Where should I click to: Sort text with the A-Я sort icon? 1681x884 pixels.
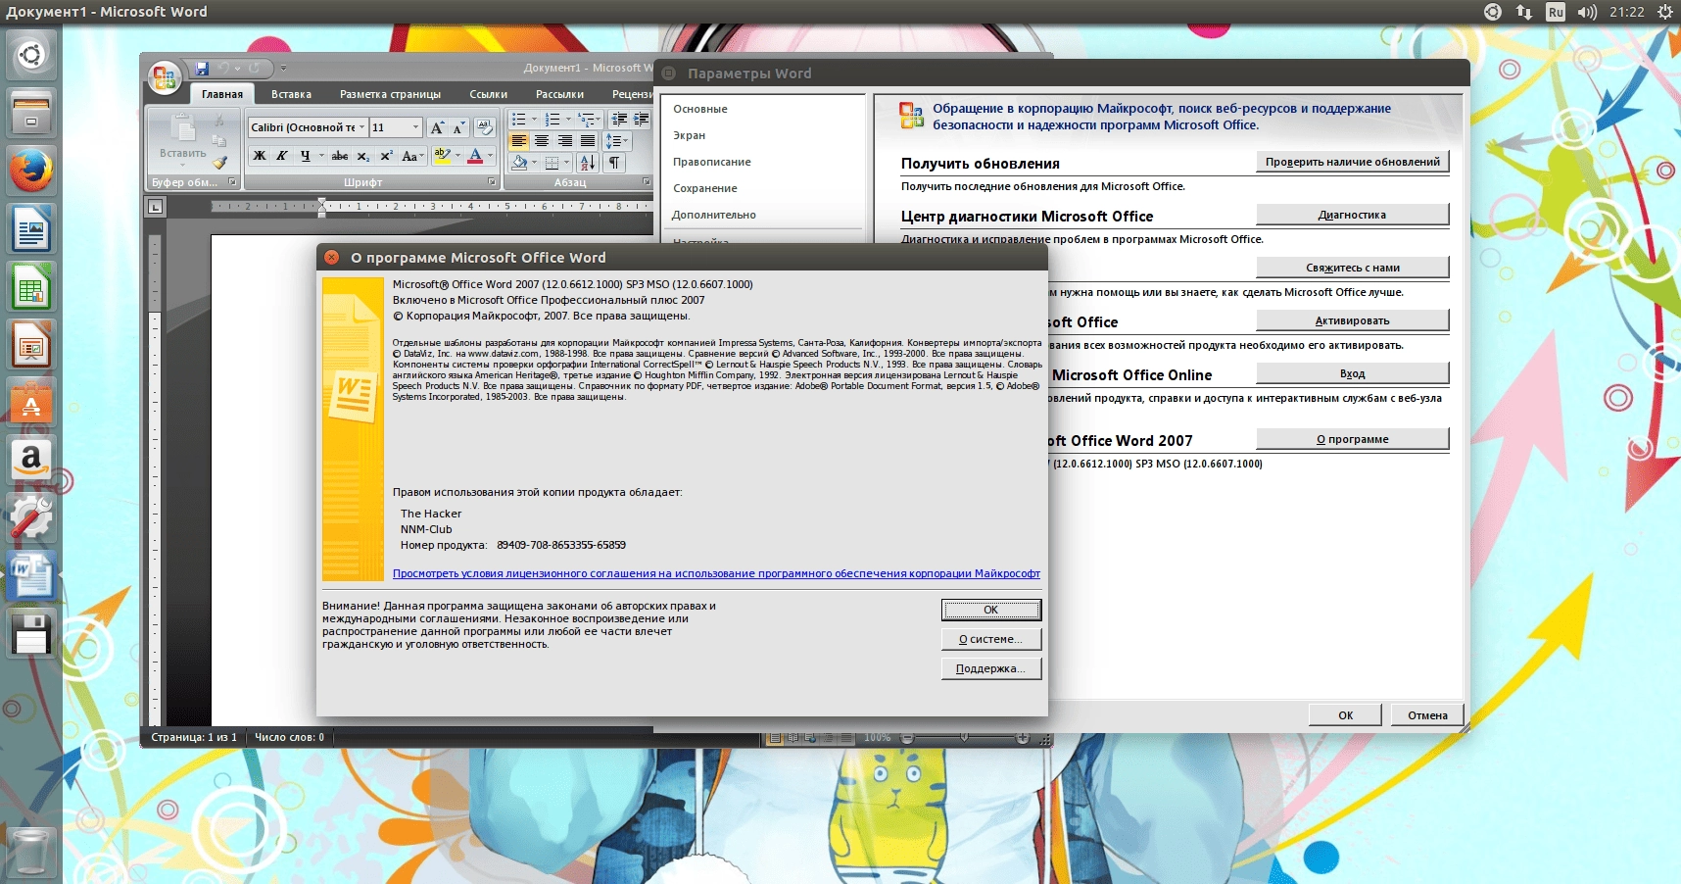(588, 163)
